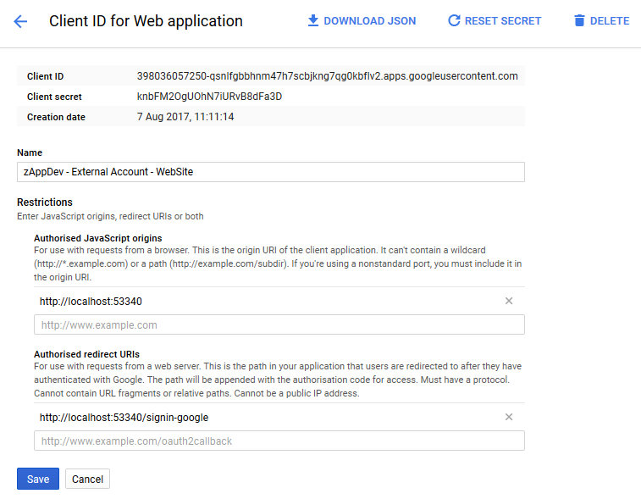Click the Creation date label

[x=56, y=118]
